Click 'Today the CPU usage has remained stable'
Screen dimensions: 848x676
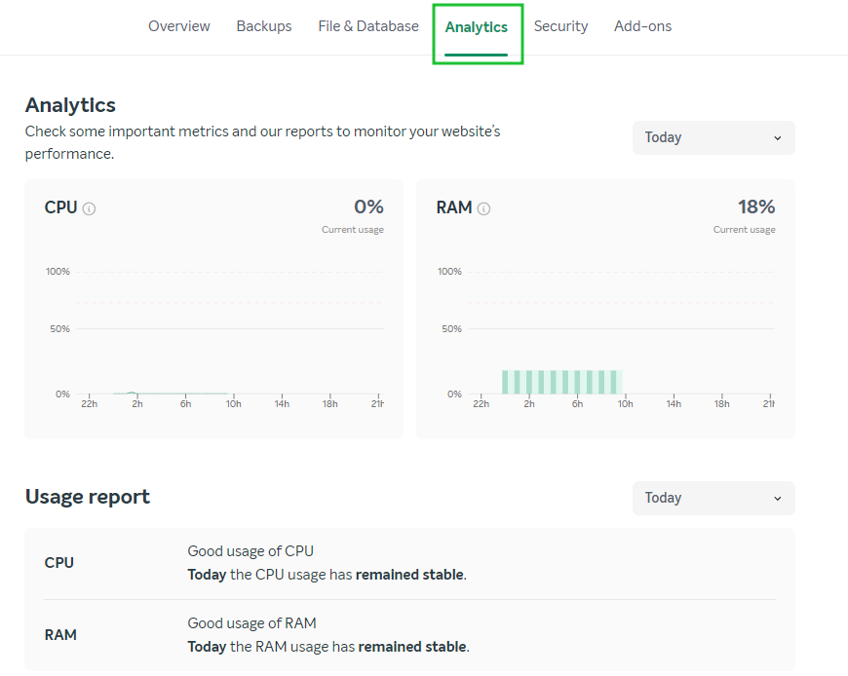pos(328,575)
